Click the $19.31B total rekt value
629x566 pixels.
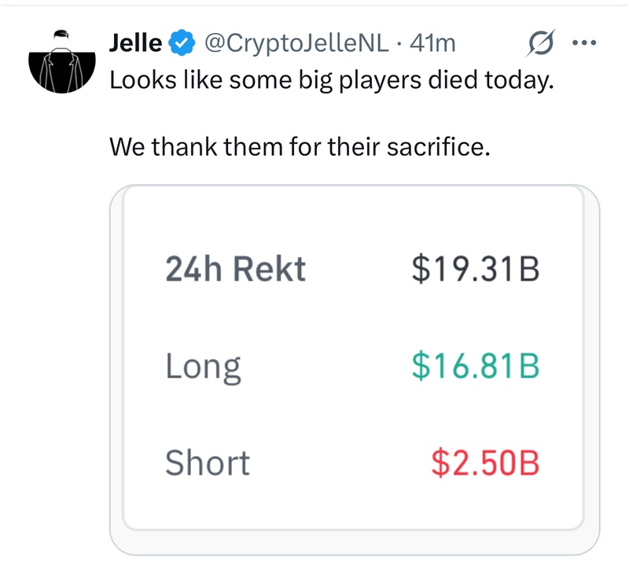pos(475,270)
